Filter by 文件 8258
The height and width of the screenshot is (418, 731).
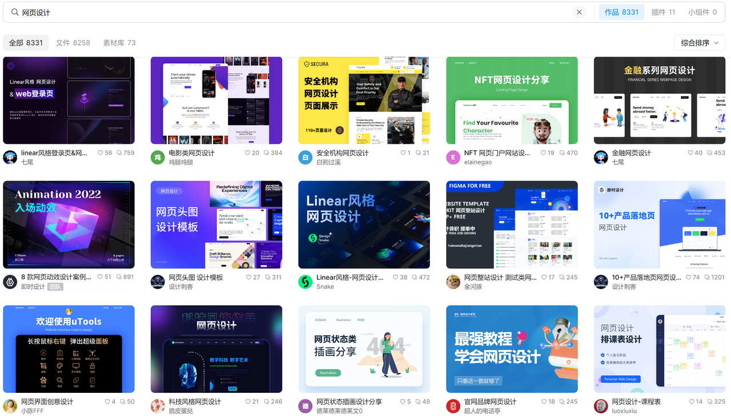(73, 43)
